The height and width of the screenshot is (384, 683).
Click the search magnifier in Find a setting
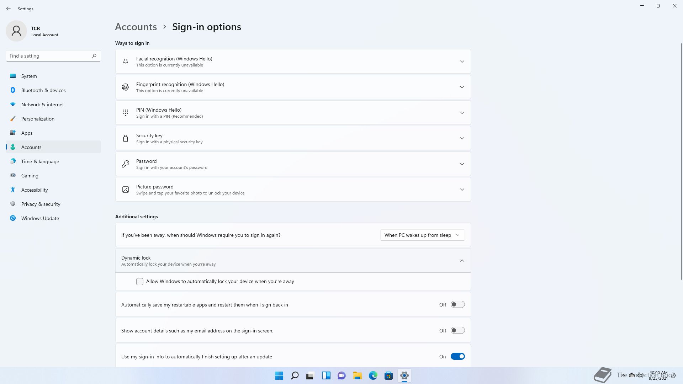[94, 56]
